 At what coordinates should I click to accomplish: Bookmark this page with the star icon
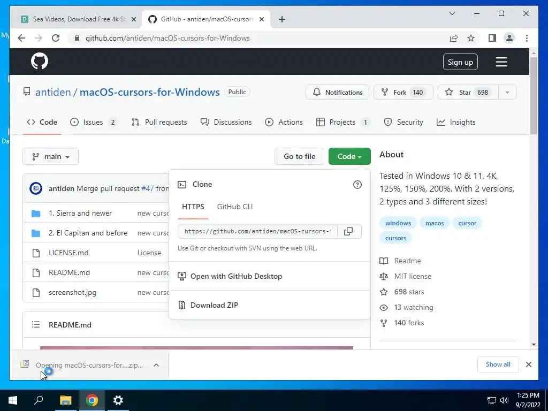(x=471, y=38)
